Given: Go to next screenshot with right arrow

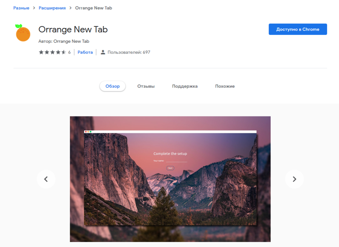Looking at the screenshot, I should pyautogui.click(x=294, y=179).
